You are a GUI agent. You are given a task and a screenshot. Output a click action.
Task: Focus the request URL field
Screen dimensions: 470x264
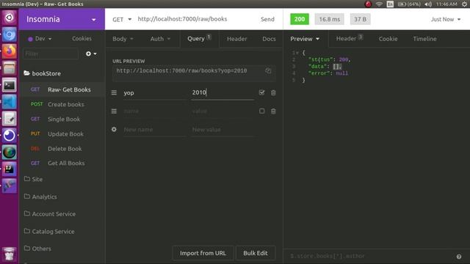tap(195, 19)
